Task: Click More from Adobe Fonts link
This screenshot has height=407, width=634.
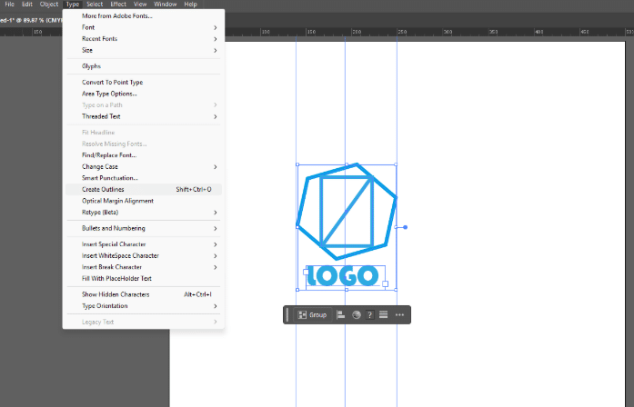Action: (117, 16)
